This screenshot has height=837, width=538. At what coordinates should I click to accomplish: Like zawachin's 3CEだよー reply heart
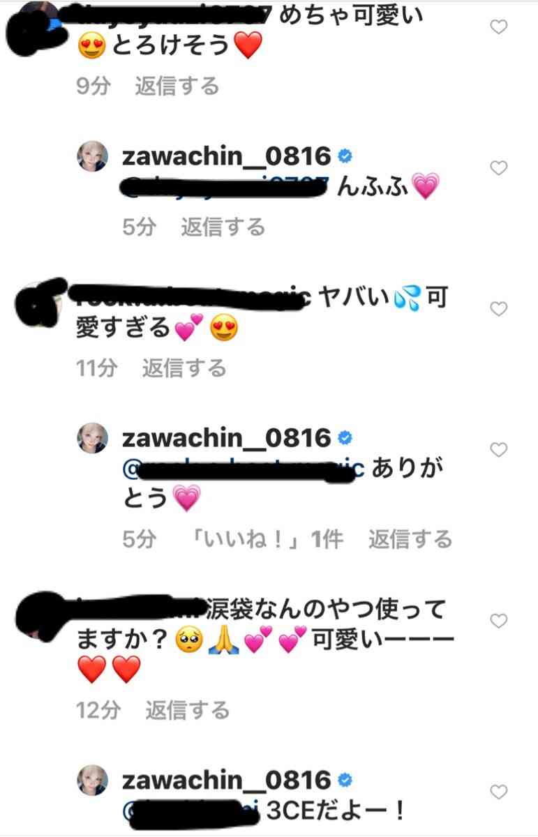(498, 792)
